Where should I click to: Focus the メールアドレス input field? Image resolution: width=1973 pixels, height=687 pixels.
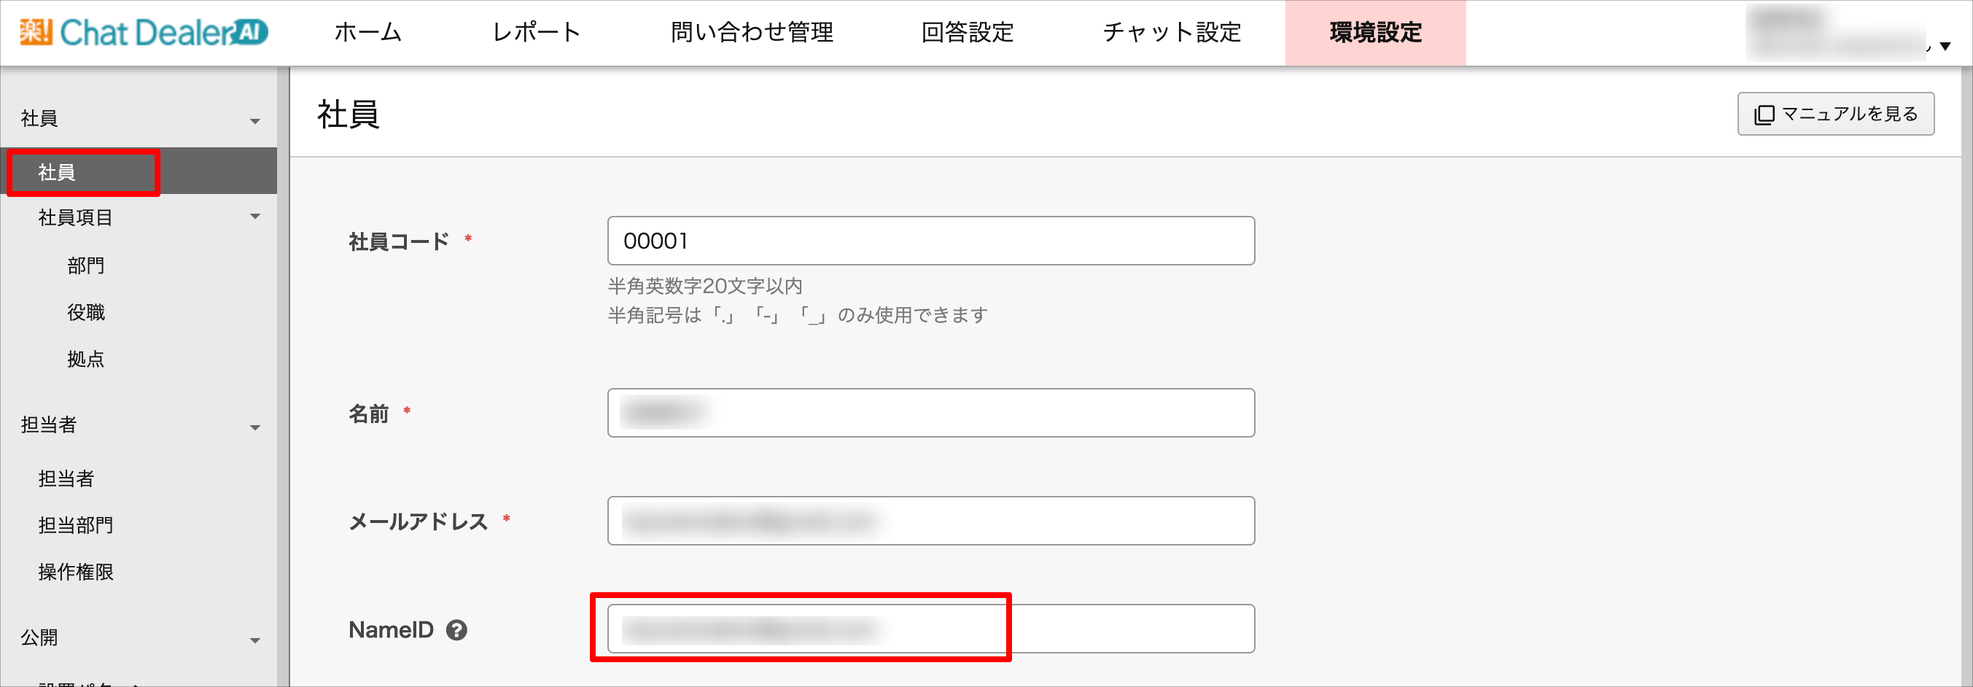(930, 521)
